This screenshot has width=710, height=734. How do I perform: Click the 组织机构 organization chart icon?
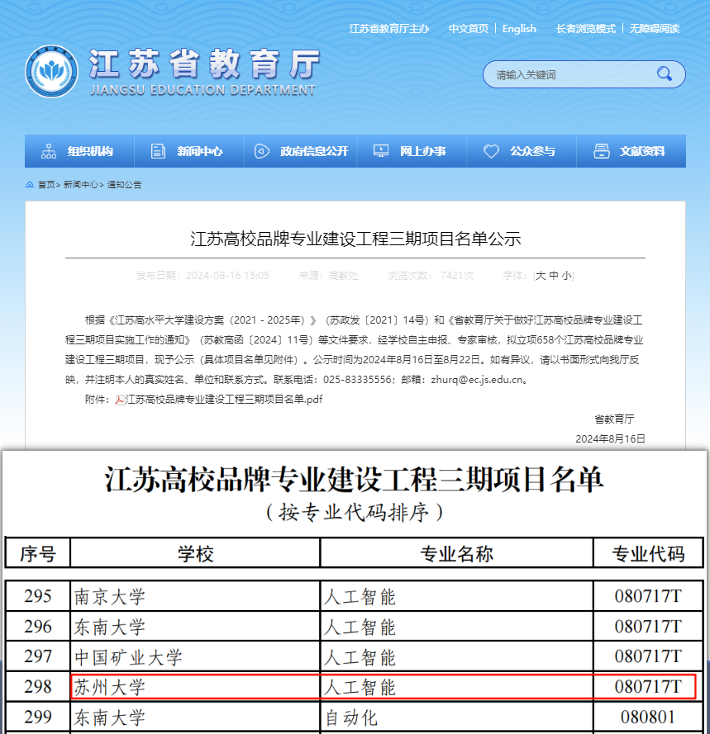point(49,151)
